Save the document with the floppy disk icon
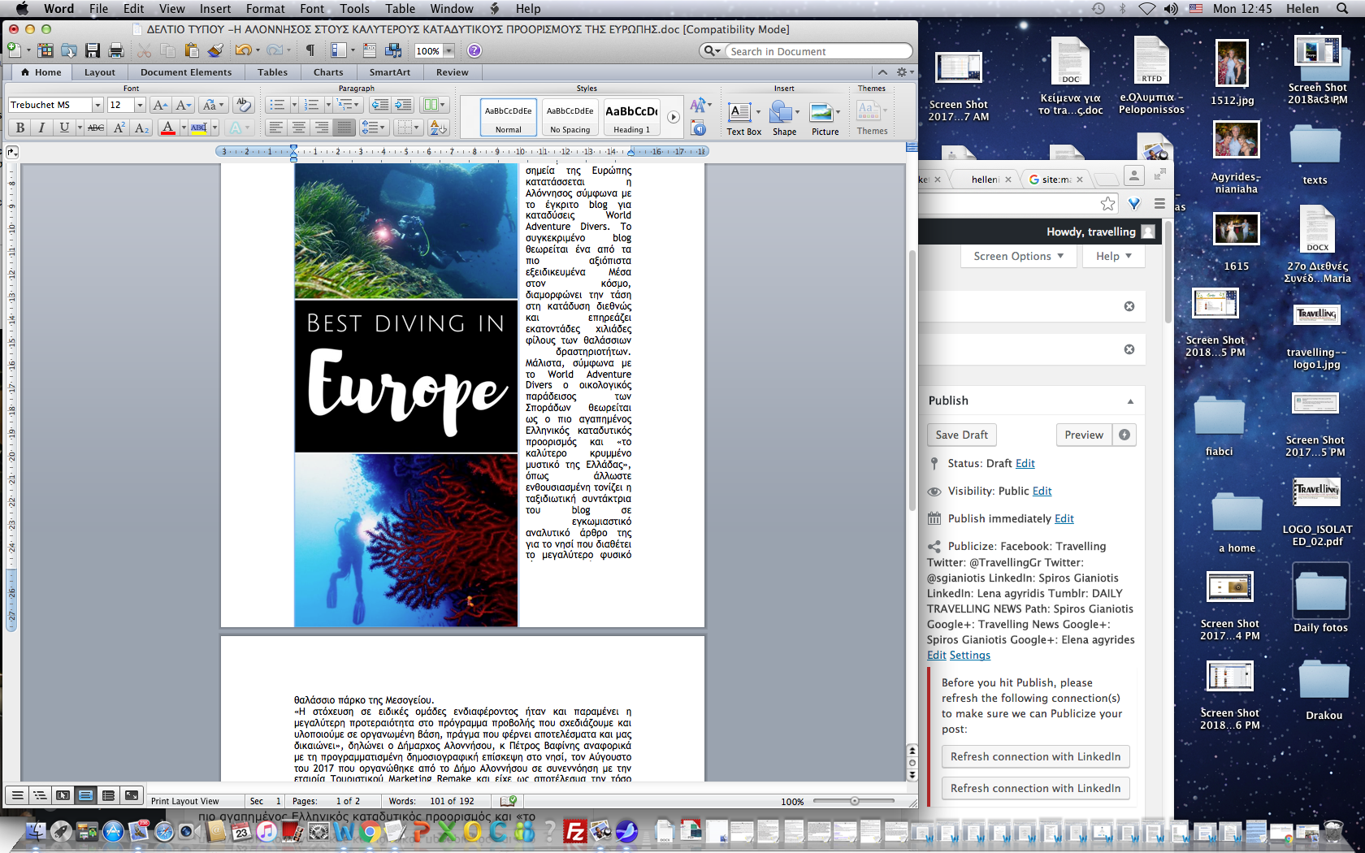Viewport: 1365px width, 853px height. click(x=93, y=50)
